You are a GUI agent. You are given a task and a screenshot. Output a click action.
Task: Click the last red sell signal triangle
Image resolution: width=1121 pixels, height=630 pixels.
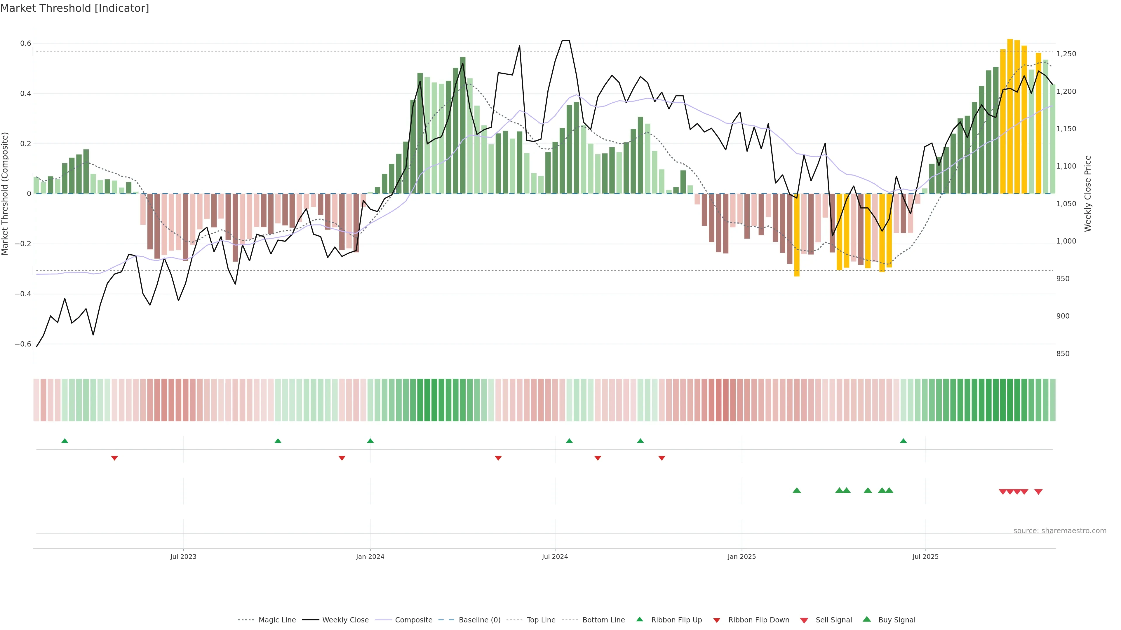pyautogui.click(x=1038, y=492)
